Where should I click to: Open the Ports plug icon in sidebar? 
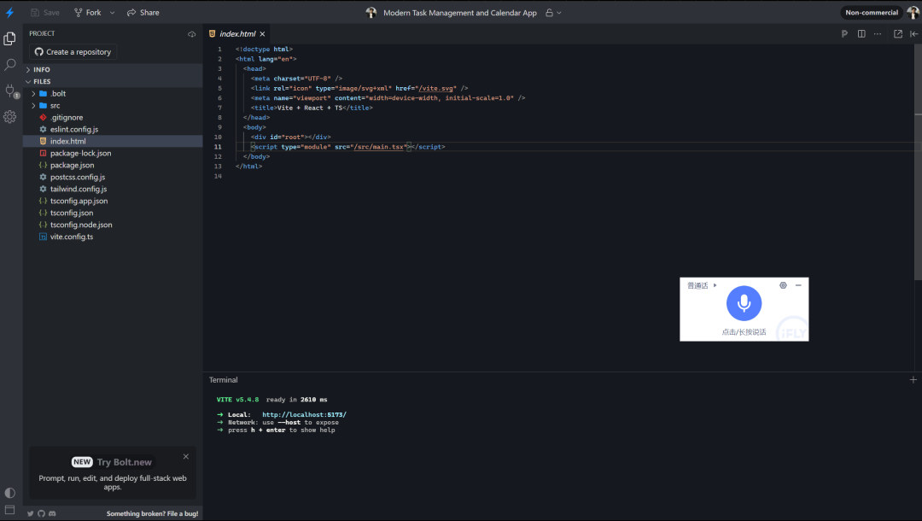(x=10, y=91)
